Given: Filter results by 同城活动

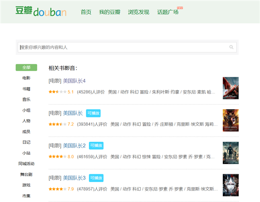Looking at the screenshot, I should [x=26, y=164].
